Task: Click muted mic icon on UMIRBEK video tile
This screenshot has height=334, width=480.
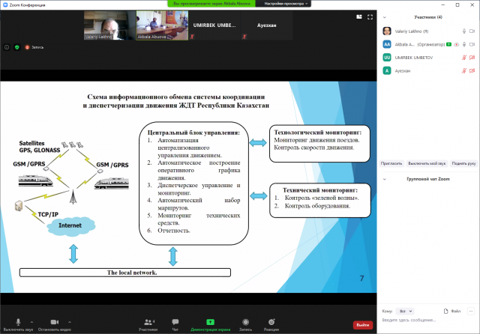Action: (192, 37)
